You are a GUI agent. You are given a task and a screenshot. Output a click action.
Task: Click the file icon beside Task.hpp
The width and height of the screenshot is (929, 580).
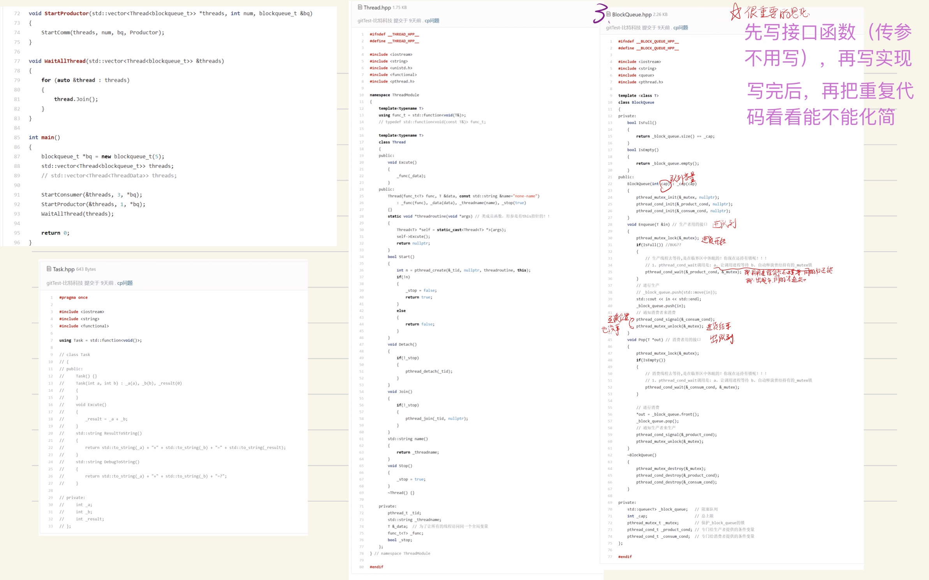click(49, 269)
